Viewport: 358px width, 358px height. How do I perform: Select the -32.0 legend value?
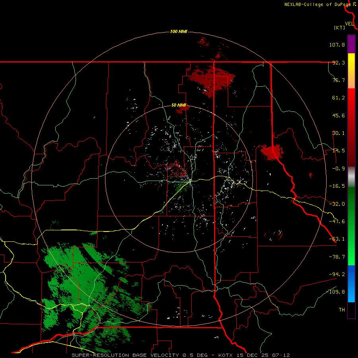337,204
